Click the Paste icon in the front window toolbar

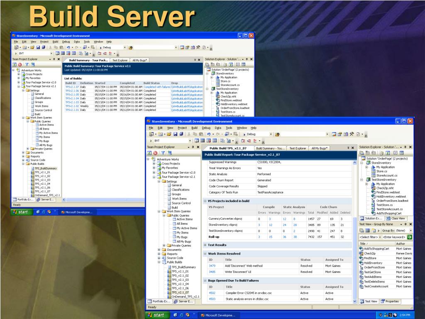201,134
